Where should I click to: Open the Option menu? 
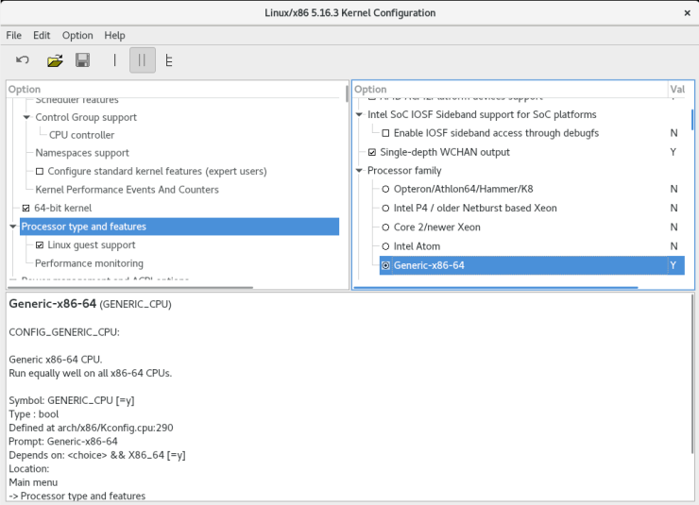pos(77,35)
